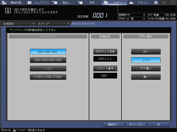Click the 予約ジョブ数 value

tap(144, 19)
